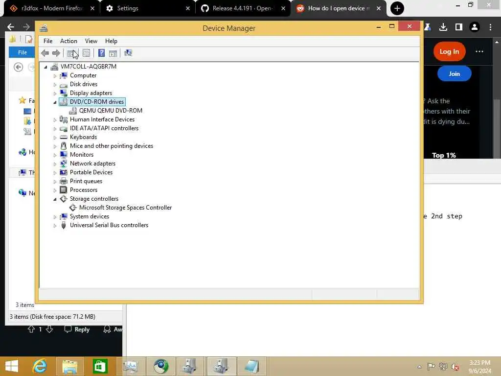Viewport: 501px width, 376px height.
Task: Expand the Disk drives category
Action: [x=55, y=85]
